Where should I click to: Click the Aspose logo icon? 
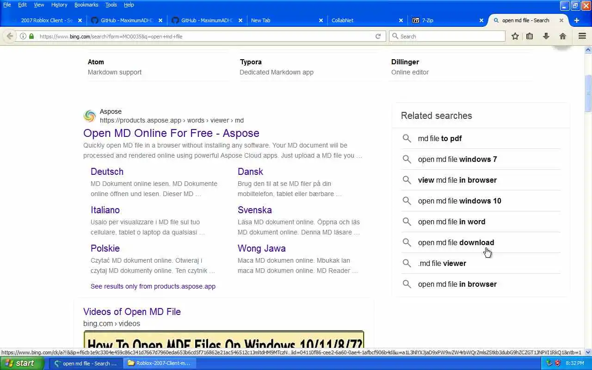click(90, 116)
